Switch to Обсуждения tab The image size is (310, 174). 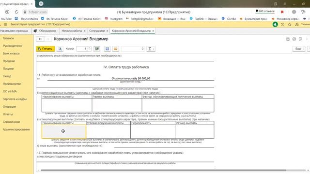pyautogui.click(x=45, y=31)
